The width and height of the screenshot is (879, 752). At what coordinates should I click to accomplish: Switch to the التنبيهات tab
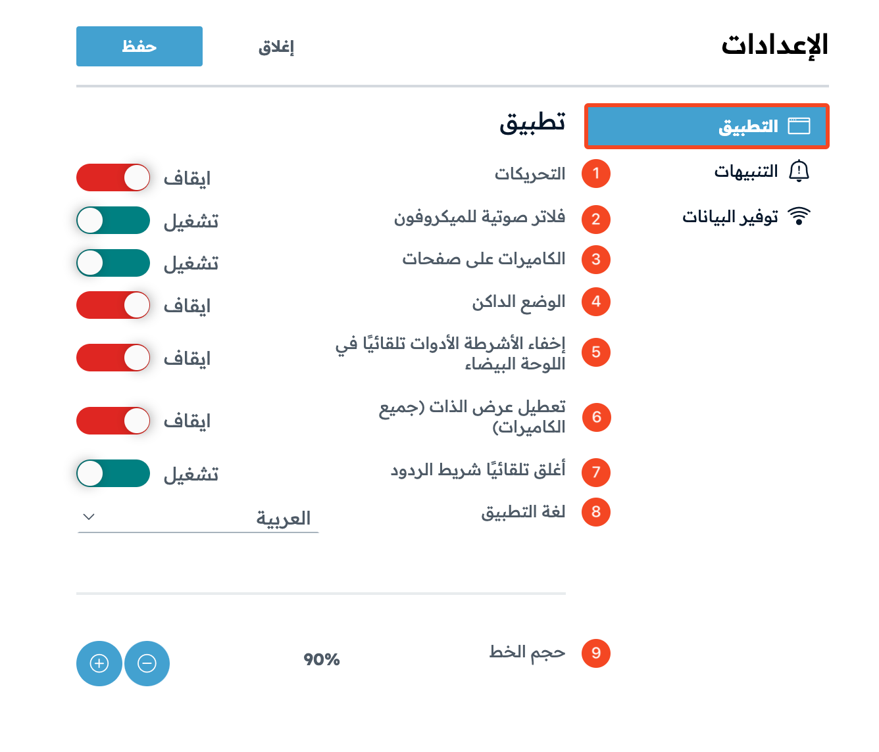[x=762, y=172]
